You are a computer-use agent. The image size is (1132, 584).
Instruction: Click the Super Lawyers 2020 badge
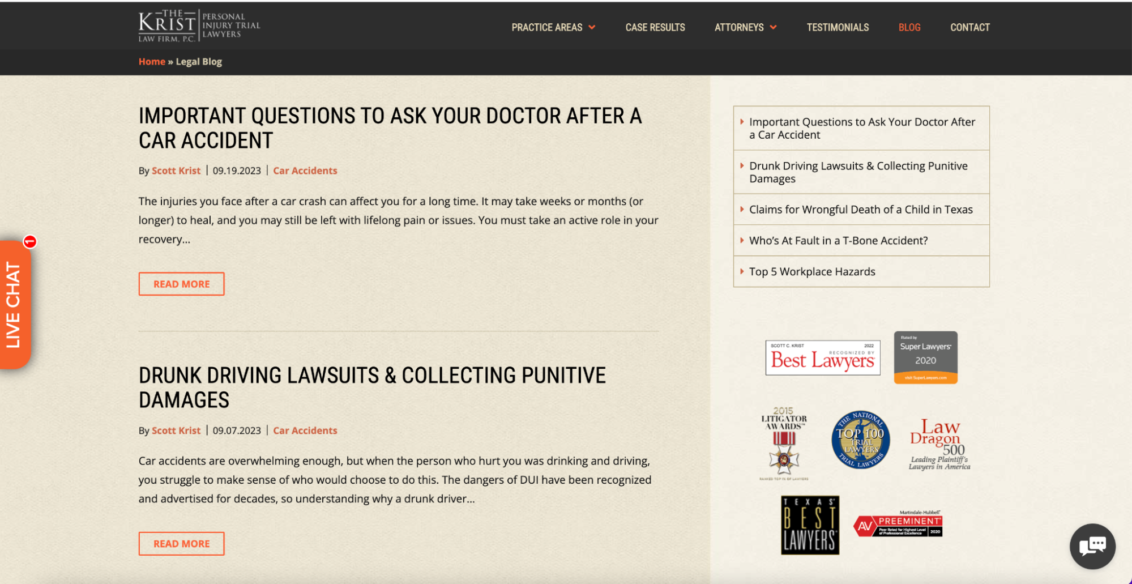(925, 357)
